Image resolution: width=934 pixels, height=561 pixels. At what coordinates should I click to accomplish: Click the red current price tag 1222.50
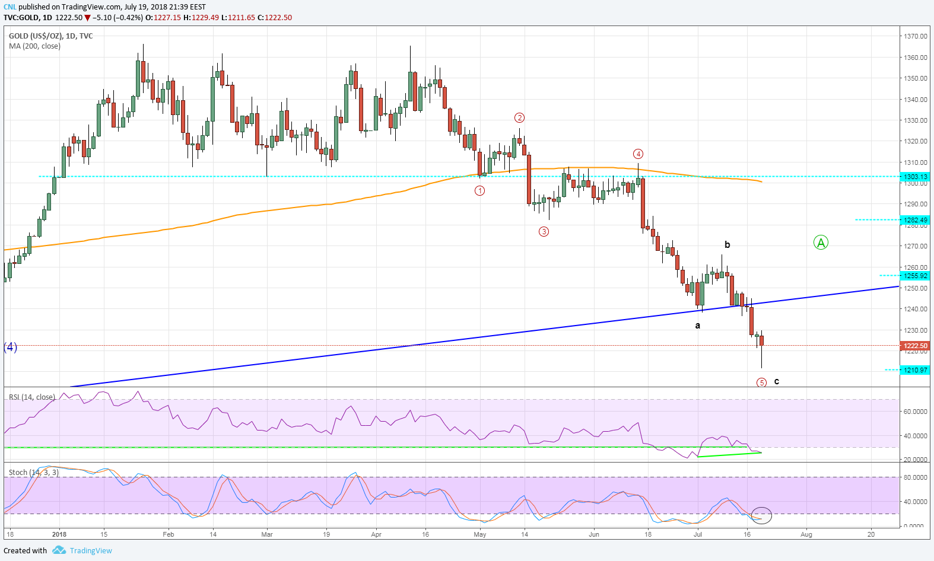coord(915,346)
